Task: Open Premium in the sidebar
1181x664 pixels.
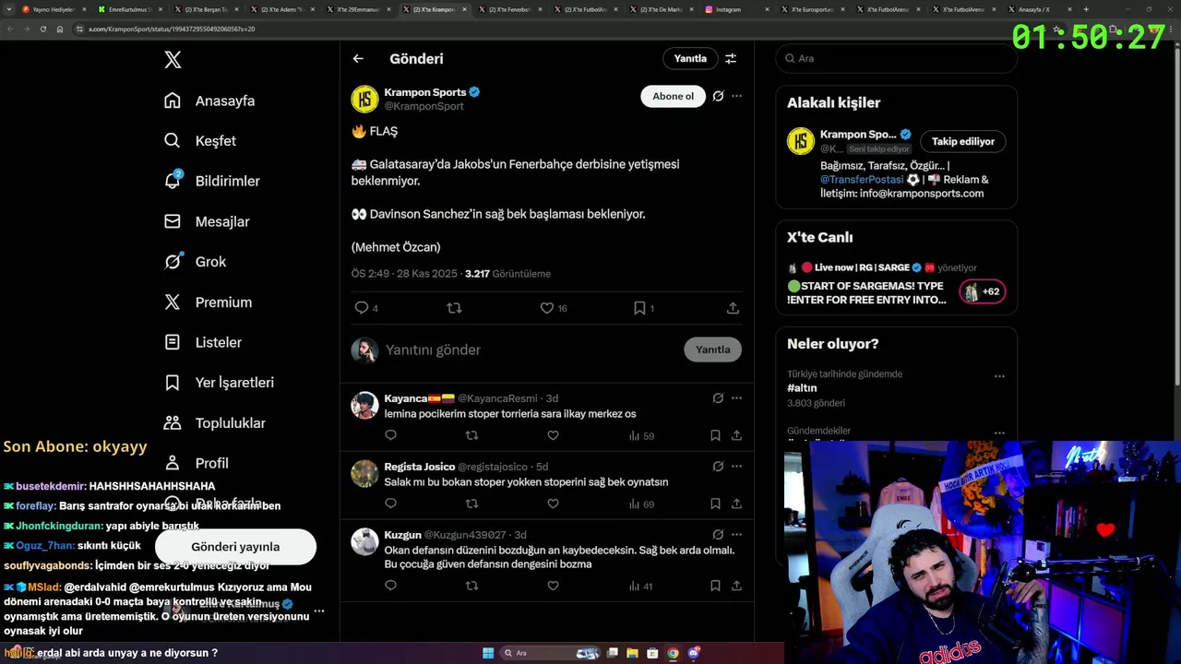Action: (208, 302)
